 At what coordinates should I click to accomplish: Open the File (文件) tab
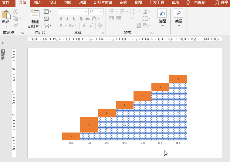pyautogui.click(x=6, y=2)
